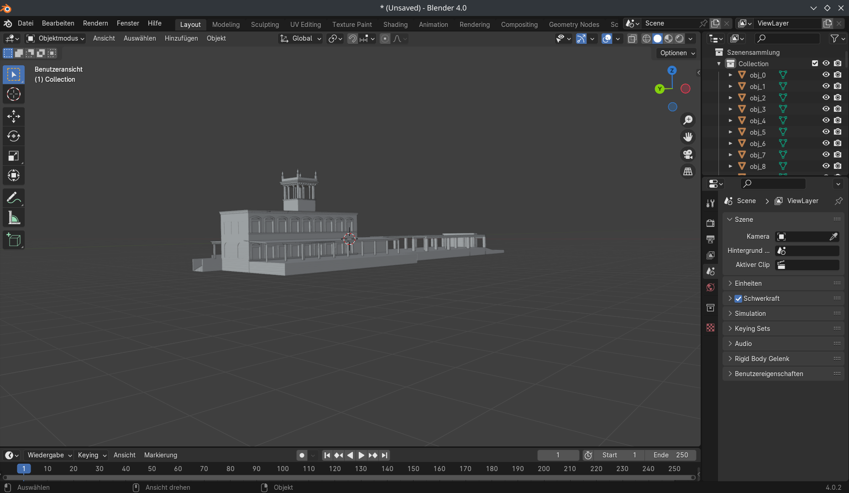
Task: Activate the Annotate pencil tool
Action: [14, 198]
